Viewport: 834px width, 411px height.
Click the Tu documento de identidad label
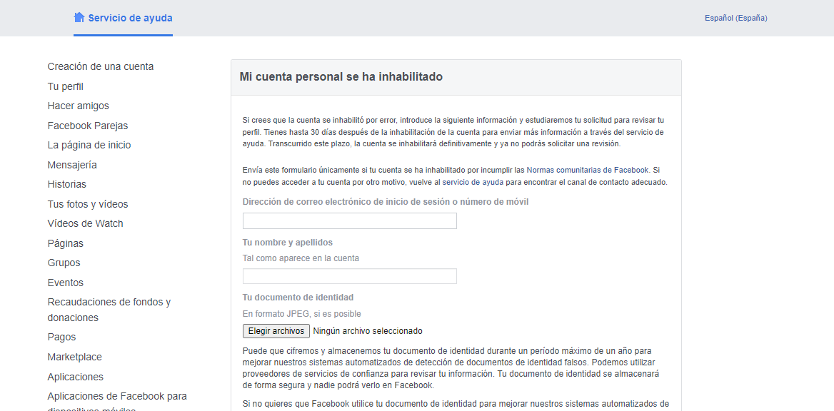[x=298, y=298]
